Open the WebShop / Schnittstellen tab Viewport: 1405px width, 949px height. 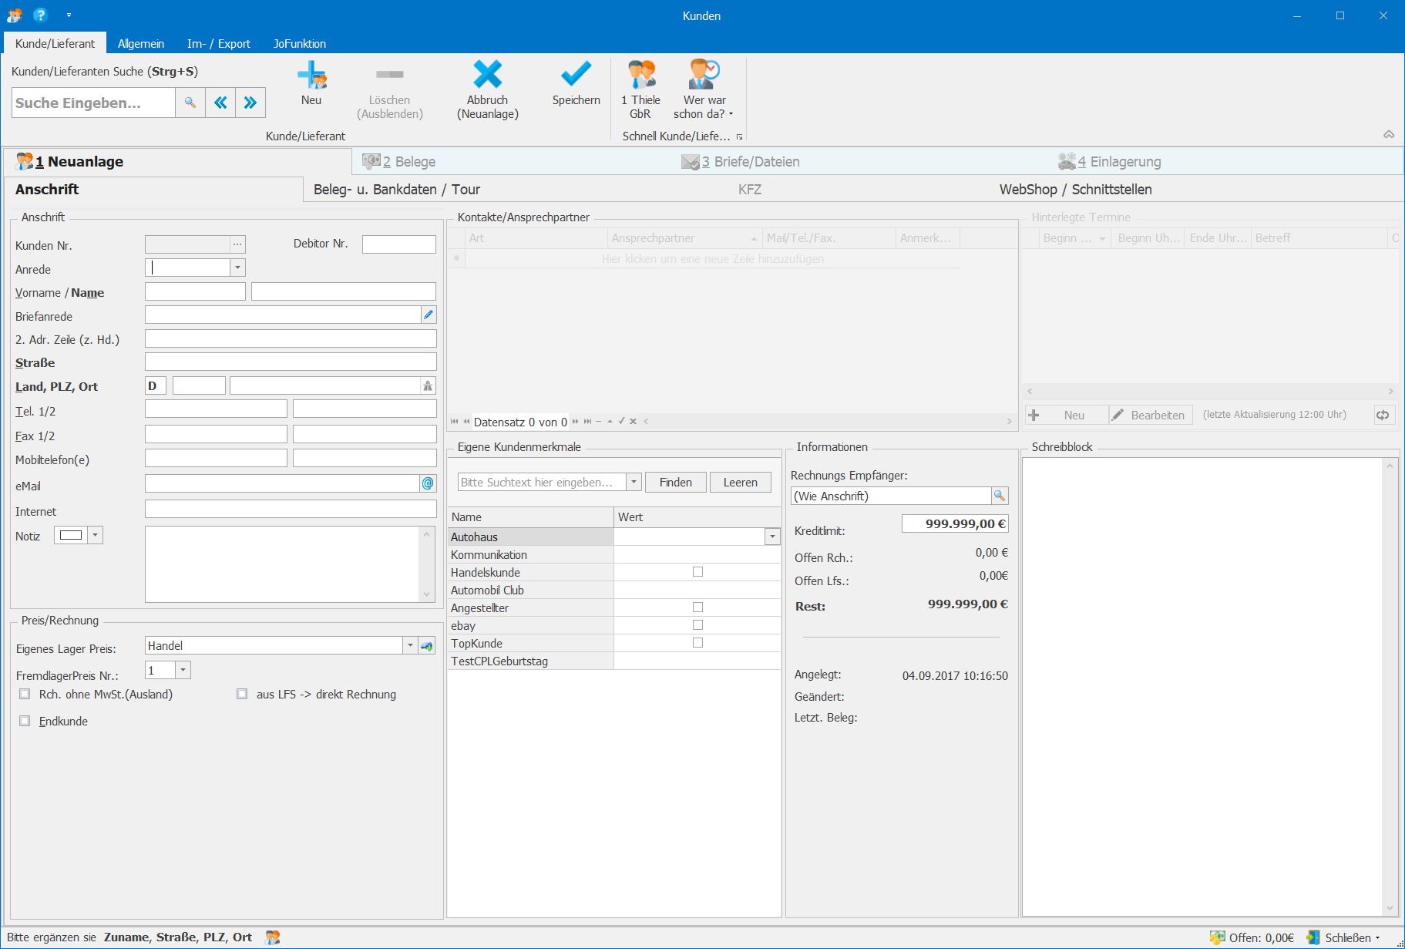[x=1076, y=190]
